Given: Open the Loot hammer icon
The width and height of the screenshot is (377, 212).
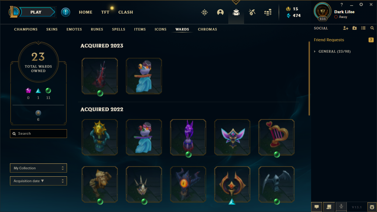Looking at the screenshot, I should (252, 12).
